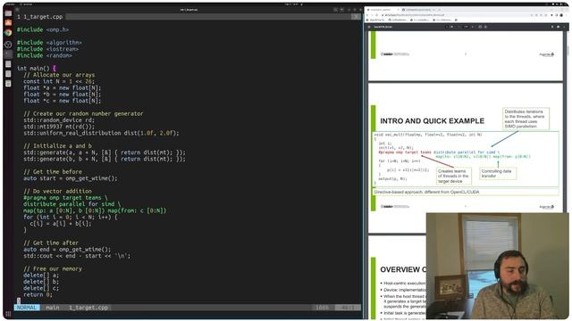This screenshot has height=321, width=572.
Task: Click the '#include <random>' line
Action: 45,55
